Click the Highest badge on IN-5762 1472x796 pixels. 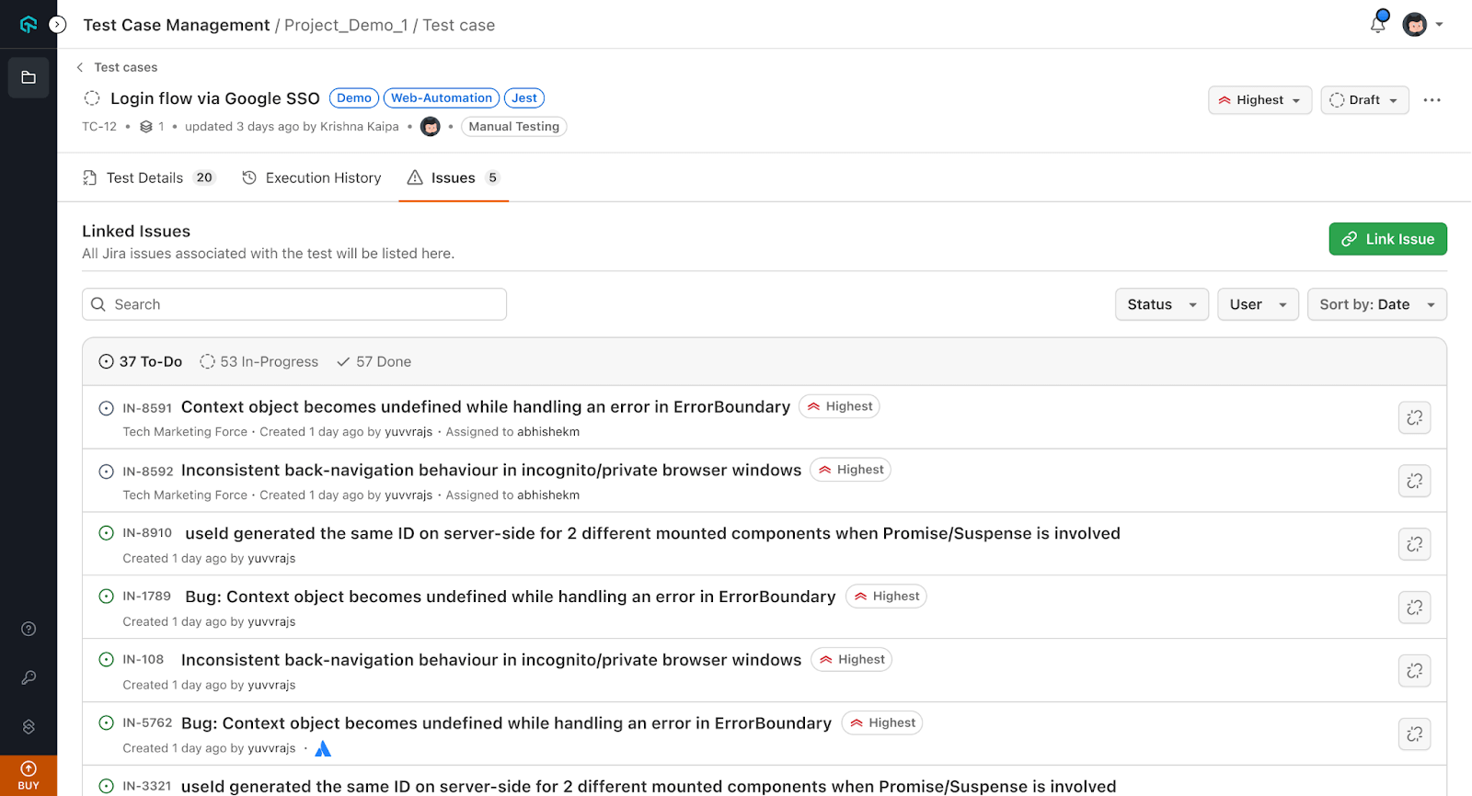(882, 723)
